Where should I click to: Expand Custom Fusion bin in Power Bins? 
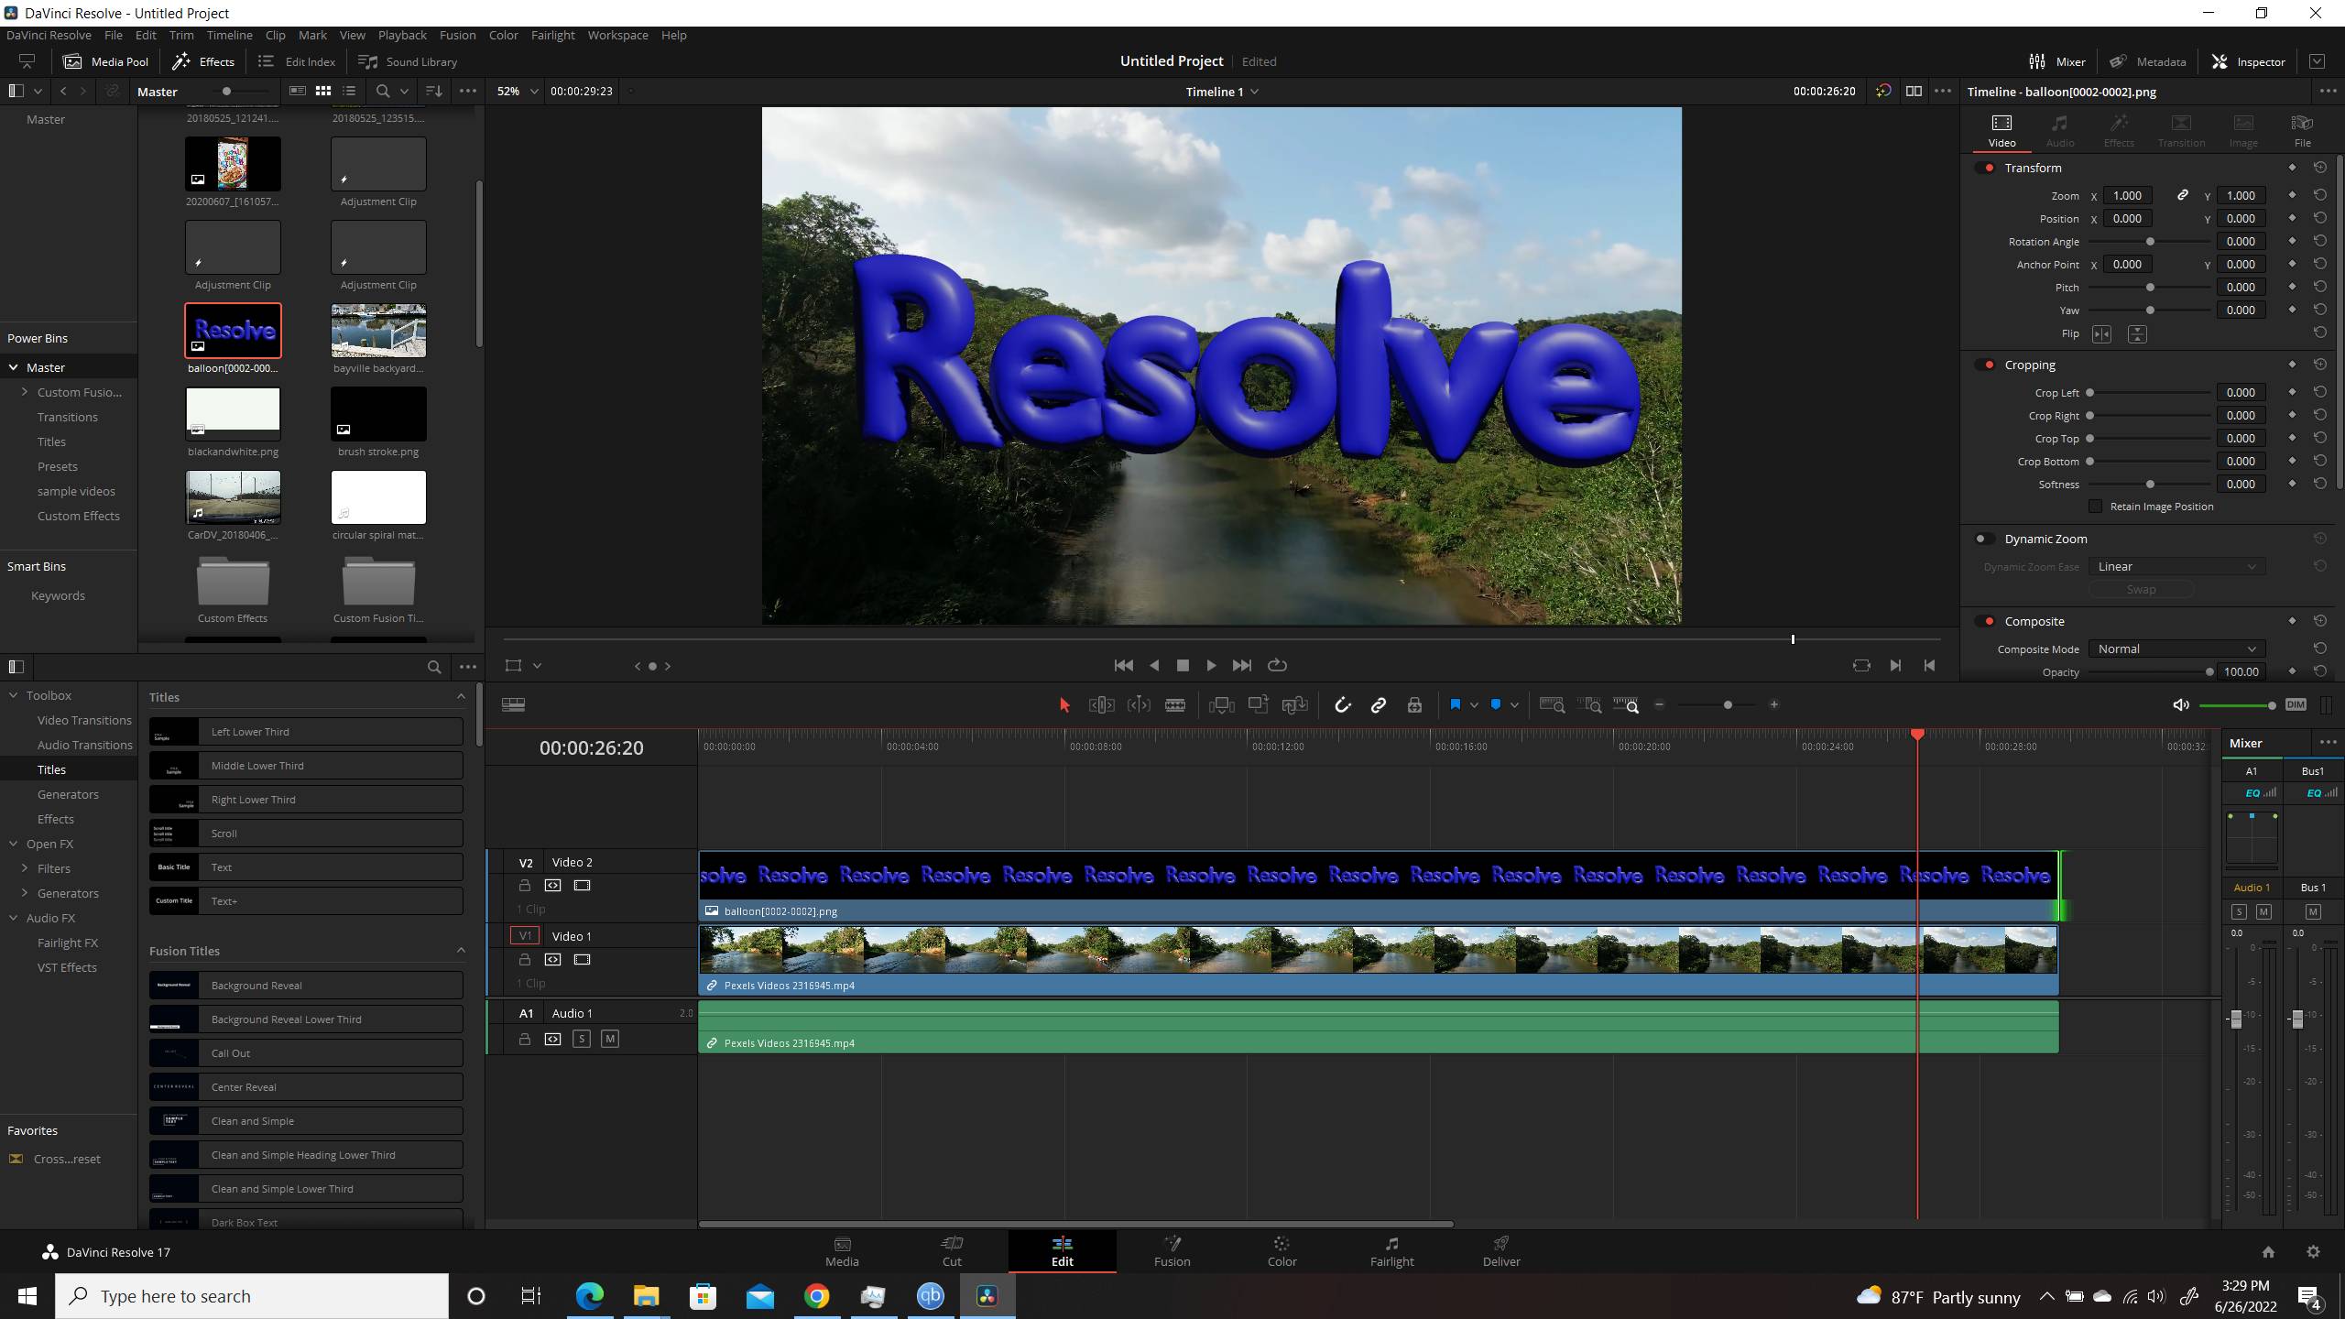[x=25, y=392]
